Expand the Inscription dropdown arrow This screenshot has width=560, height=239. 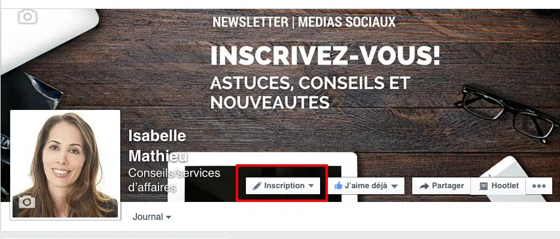tap(311, 186)
